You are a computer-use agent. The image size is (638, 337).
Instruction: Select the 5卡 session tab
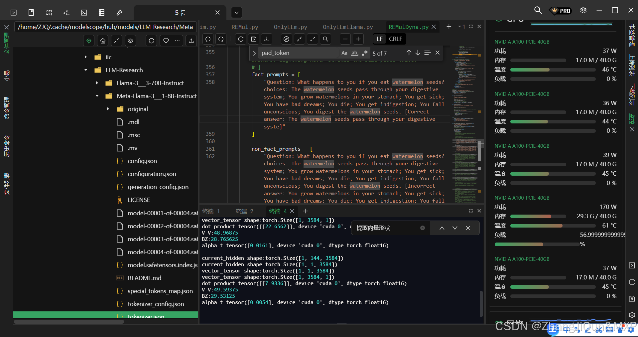(180, 13)
